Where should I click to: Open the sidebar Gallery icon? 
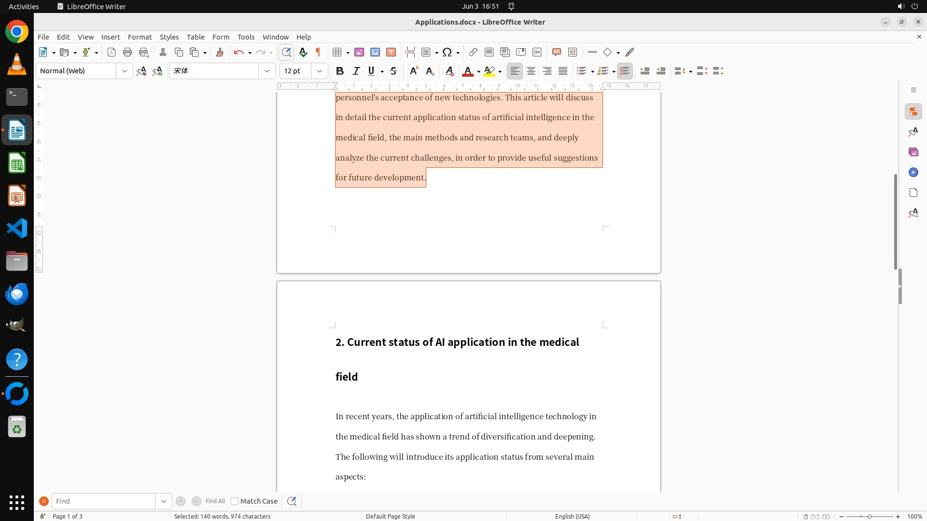pos(913,152)
